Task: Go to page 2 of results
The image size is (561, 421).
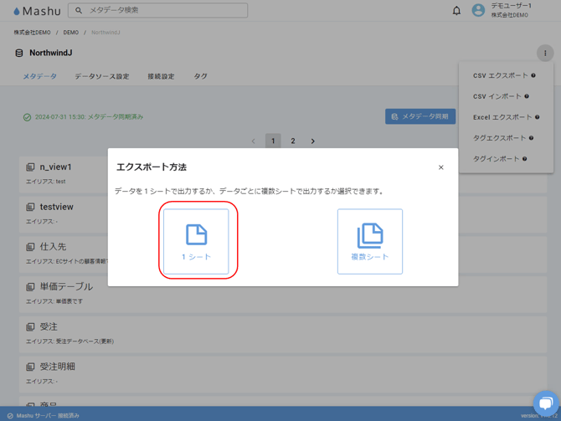Action: pos(293,141)
